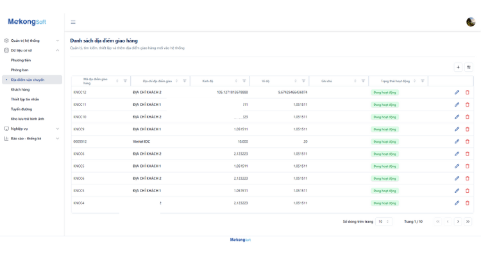Viewport: 481px width, 257px height.
Task: Sort by Trạng thái hoạt động column arrows
Action: (x=414, y=81)
